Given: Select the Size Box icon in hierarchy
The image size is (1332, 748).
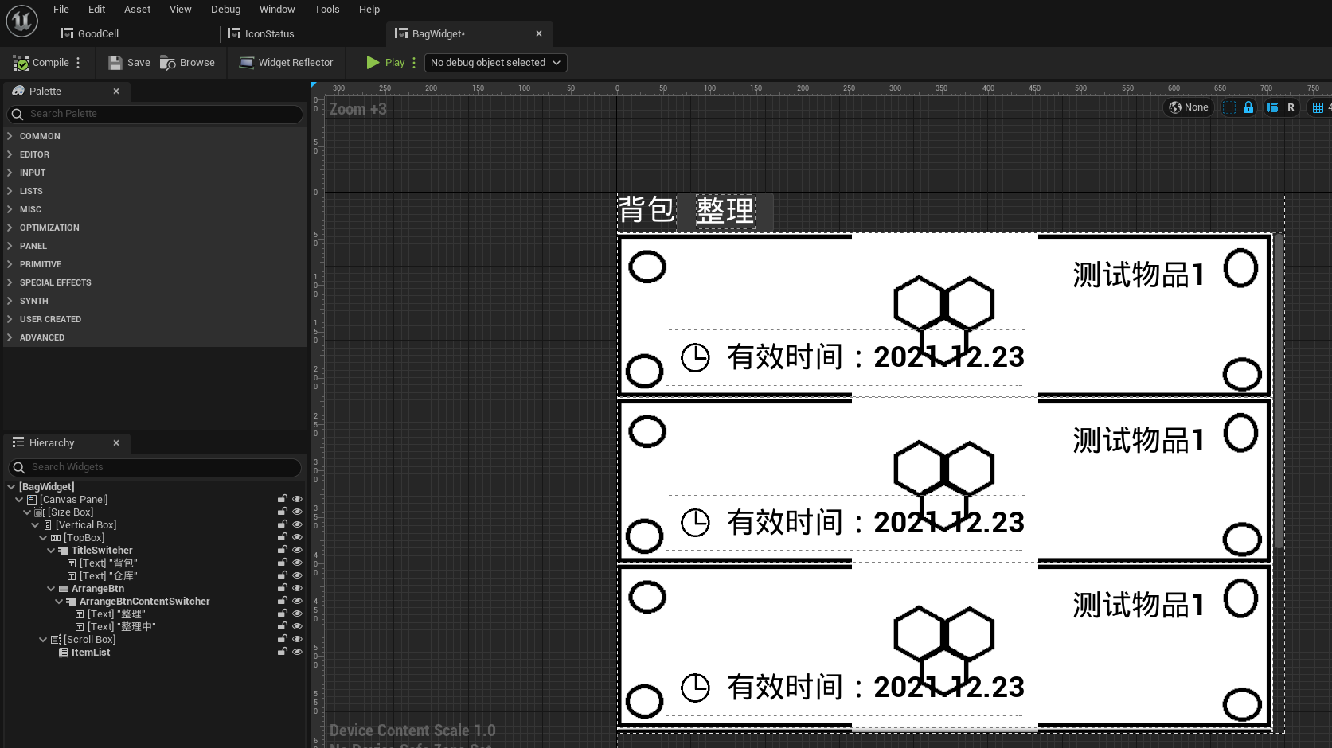Looking at the screenshot, I should point(40,512).
